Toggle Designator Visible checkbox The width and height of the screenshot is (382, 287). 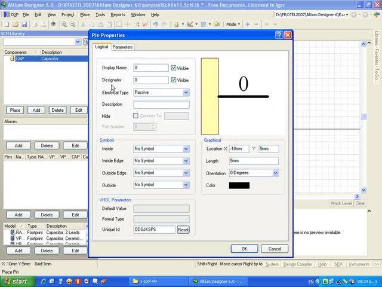[174, 80]
